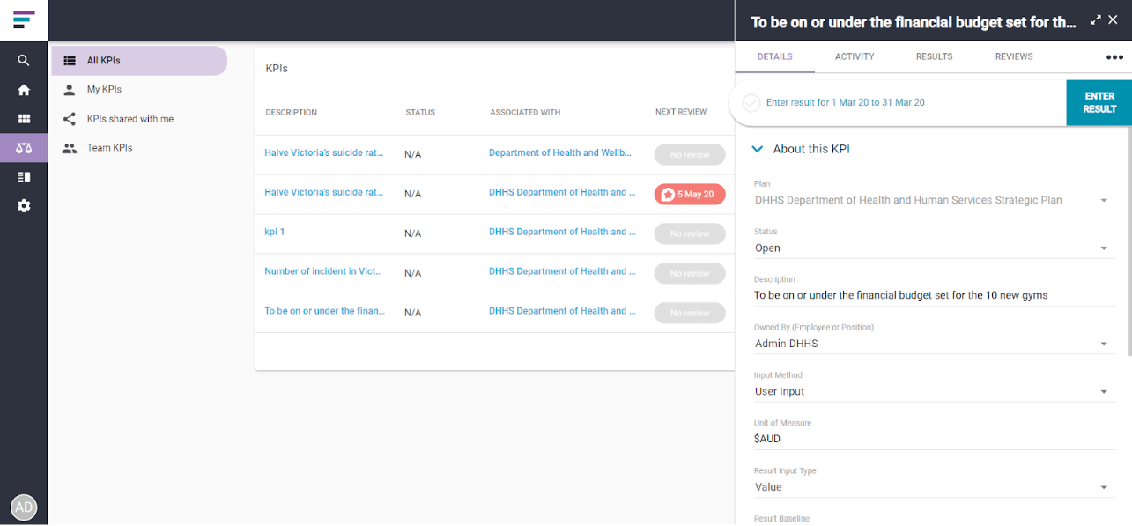Expand the KPI detail panel to fullscreen
Screen dimensions: 1132x526
point(1096,19)
